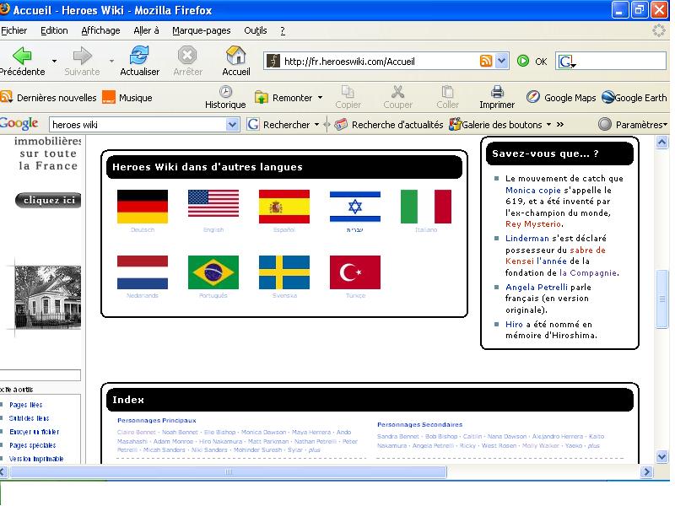Click the Accueil home icon
The width and height of the screenshot is (675, 506).
236,56
